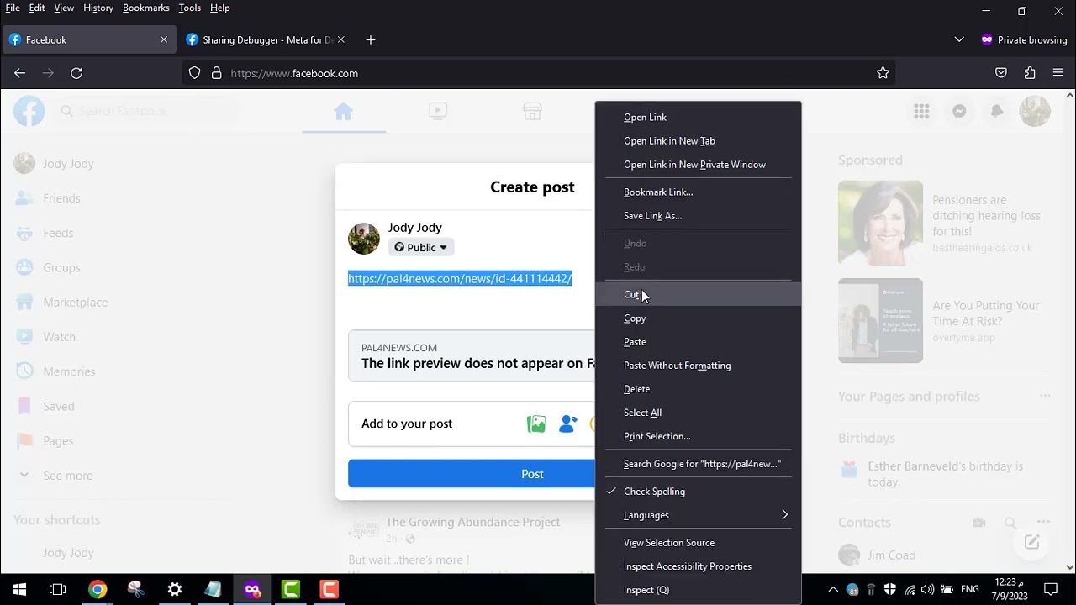
Task: Open the Save to Pocket icon
Action: coord(1001,73)
